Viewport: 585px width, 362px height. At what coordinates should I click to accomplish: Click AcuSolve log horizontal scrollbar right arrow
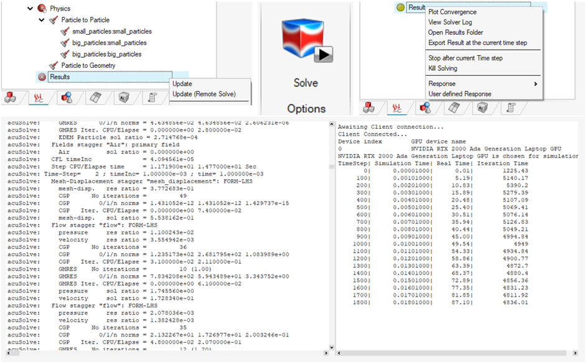pos(326,353)
